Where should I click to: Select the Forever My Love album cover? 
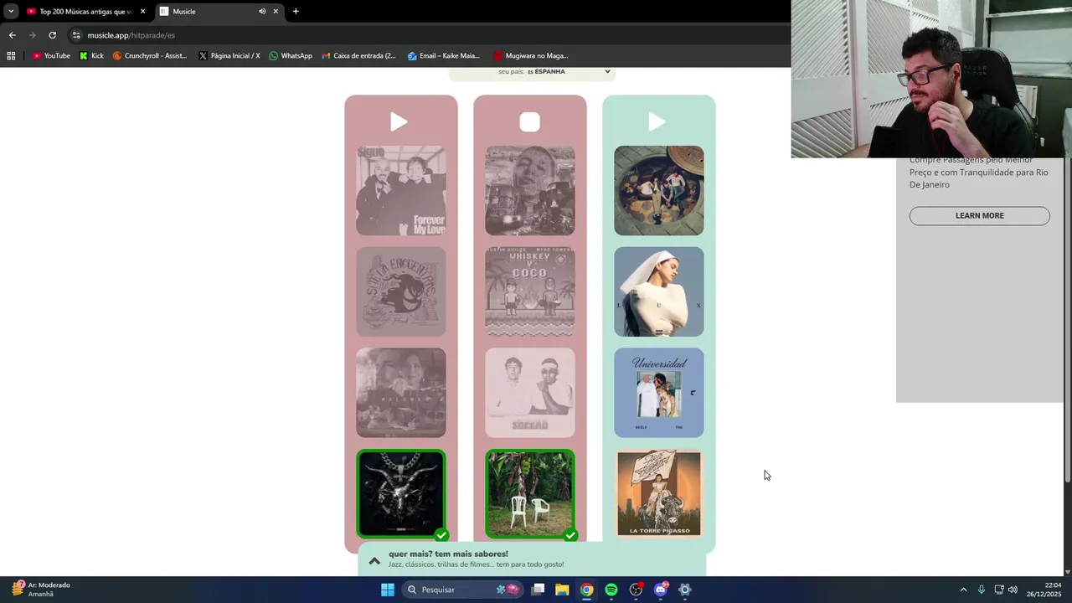click(401, 191)
